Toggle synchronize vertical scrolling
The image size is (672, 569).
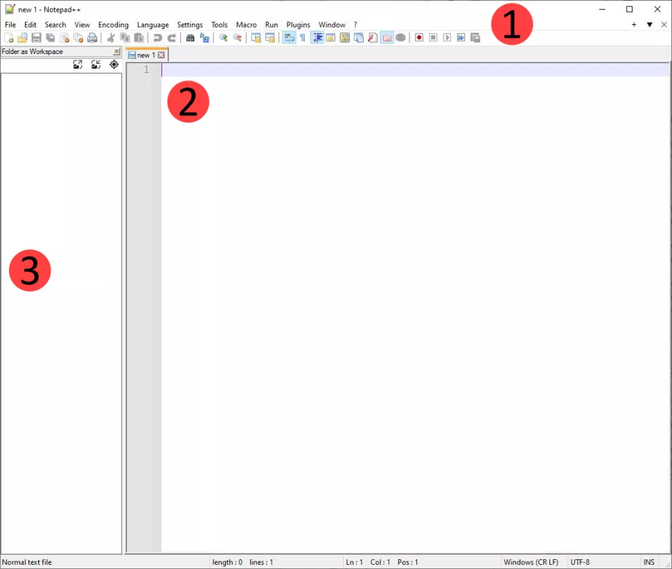click(256, 37)
